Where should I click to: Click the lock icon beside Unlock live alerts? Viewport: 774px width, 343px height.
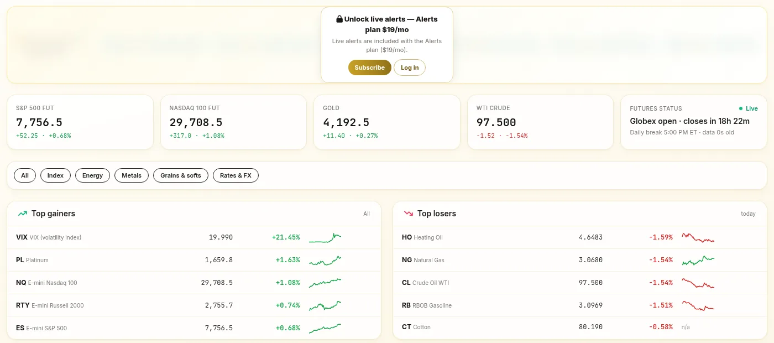339,19
